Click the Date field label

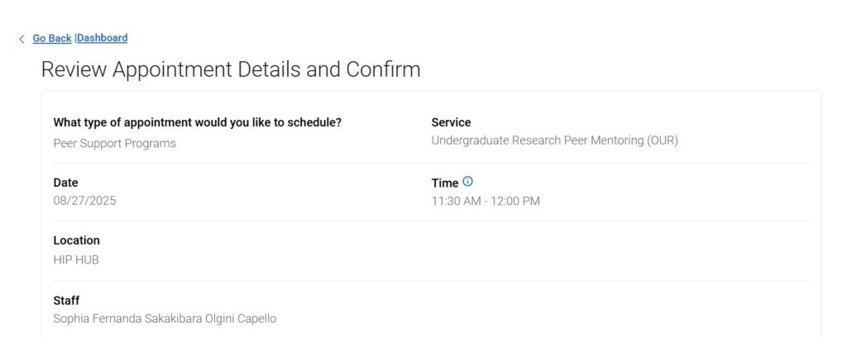coord(65,183)
